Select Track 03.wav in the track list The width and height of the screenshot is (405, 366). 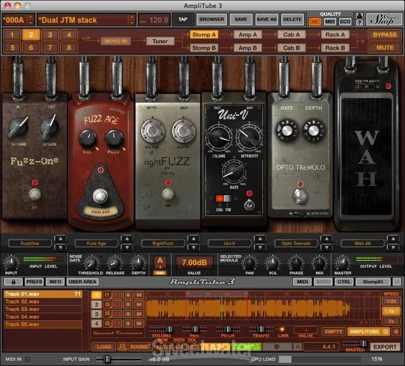(x=23, y=309)
